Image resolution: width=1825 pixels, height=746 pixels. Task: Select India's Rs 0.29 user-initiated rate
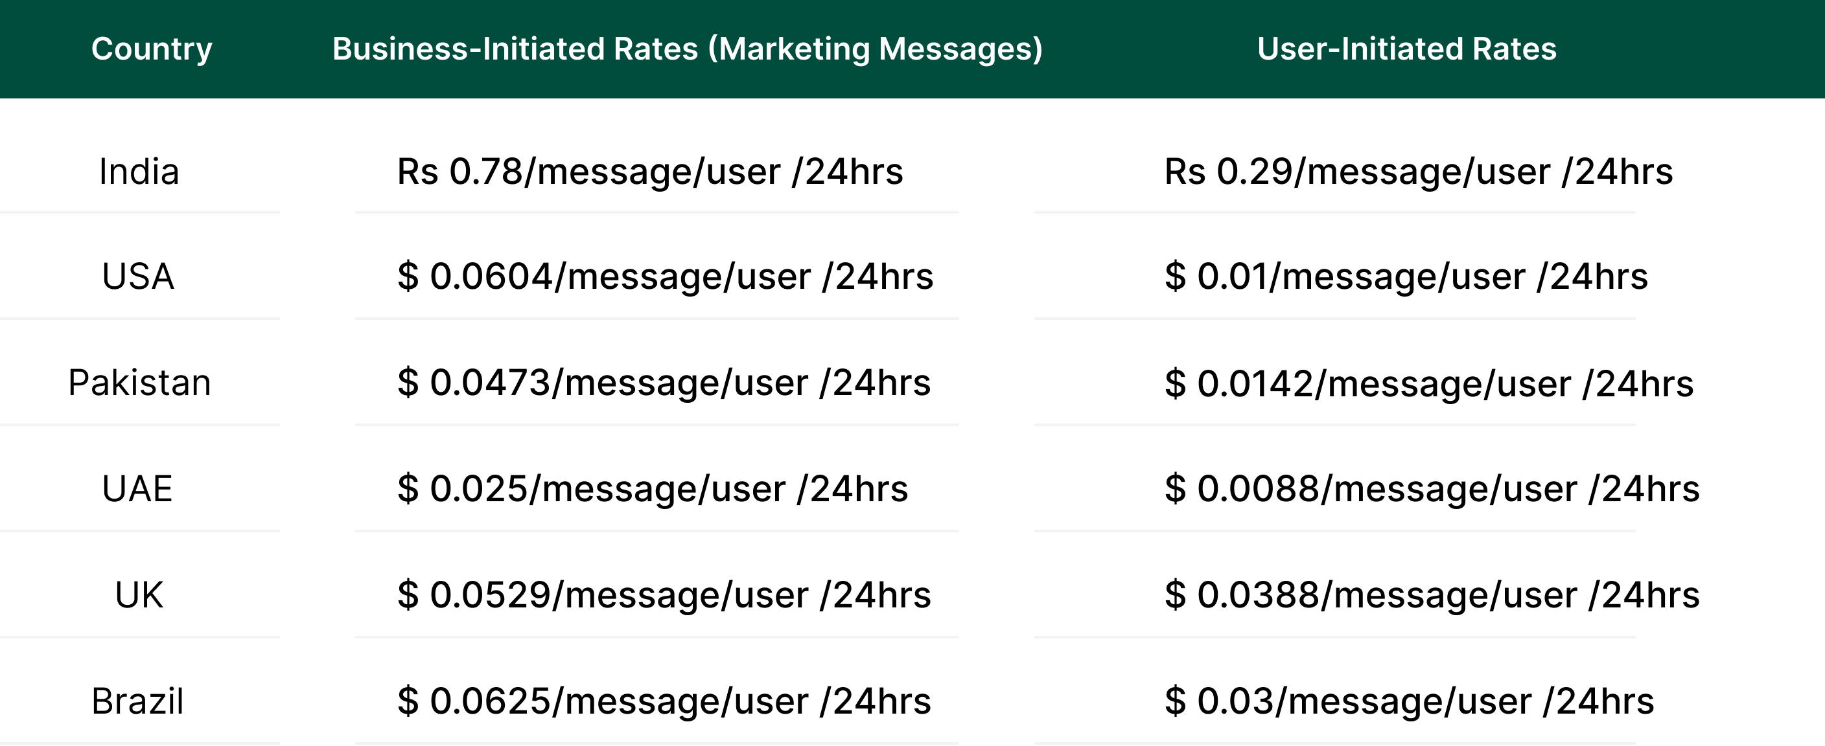[x=1419, y=172]
